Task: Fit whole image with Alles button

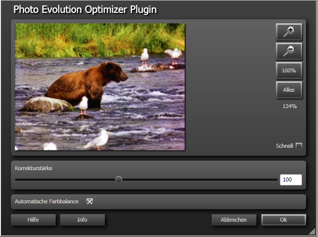Action: point(289,90)
